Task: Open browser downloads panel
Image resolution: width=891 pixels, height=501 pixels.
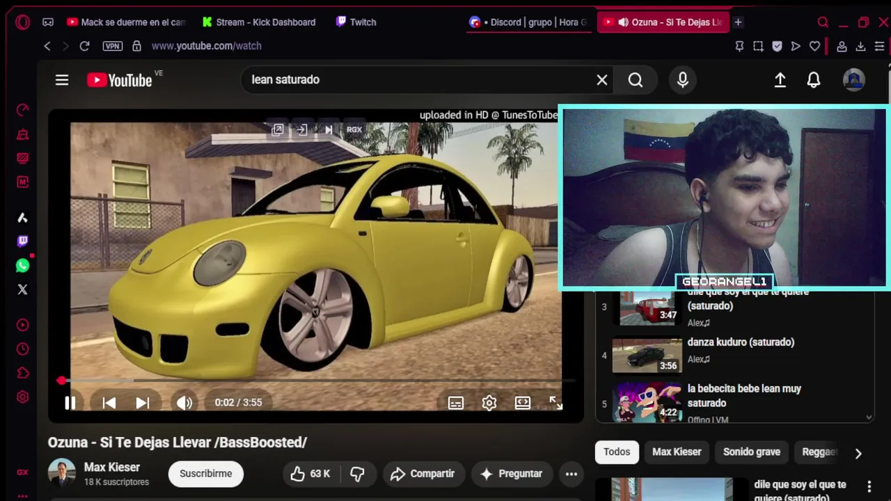Action: [860, 46]
